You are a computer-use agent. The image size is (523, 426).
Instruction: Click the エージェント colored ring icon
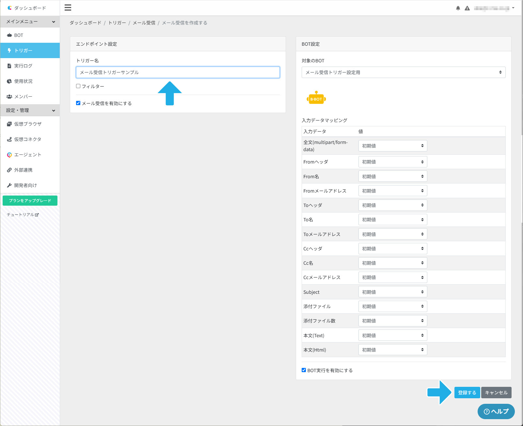(x=9, y=155)
